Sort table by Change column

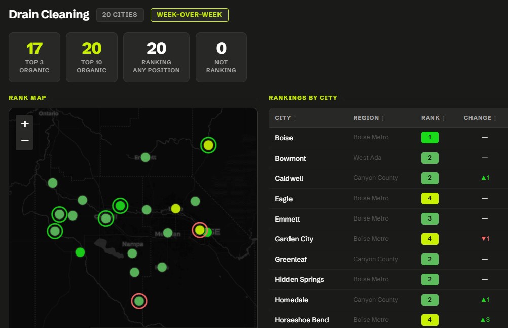pyautogui.click(x=480, y=118)
